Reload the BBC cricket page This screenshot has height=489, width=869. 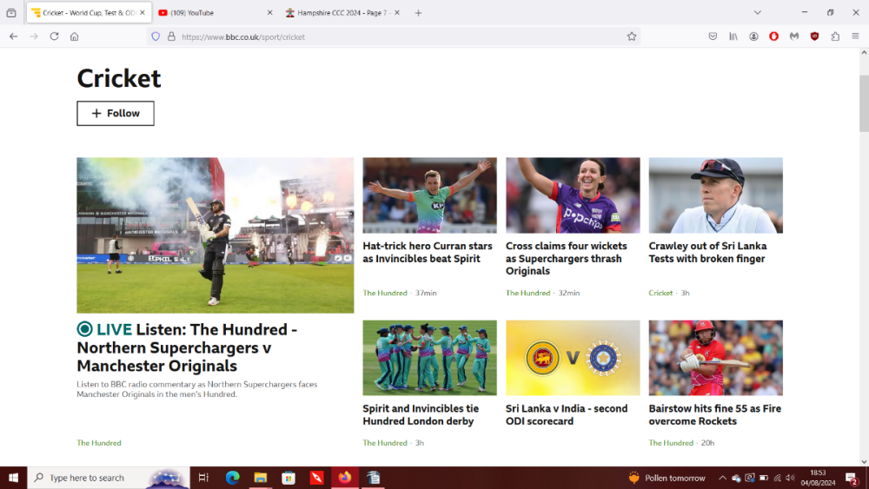coord(54,36)
